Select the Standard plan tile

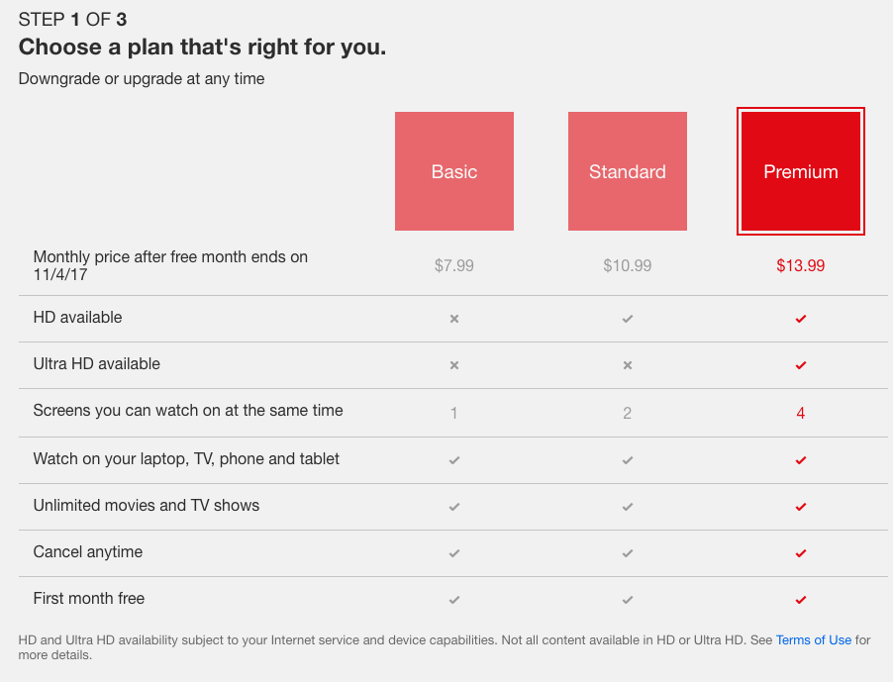tap(627, 171)
